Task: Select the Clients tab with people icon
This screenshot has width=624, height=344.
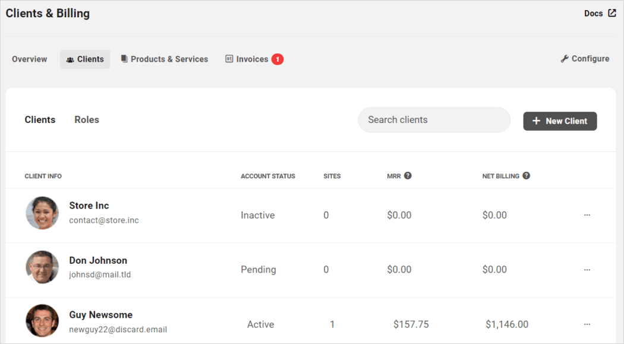Action: pos(85,59)
